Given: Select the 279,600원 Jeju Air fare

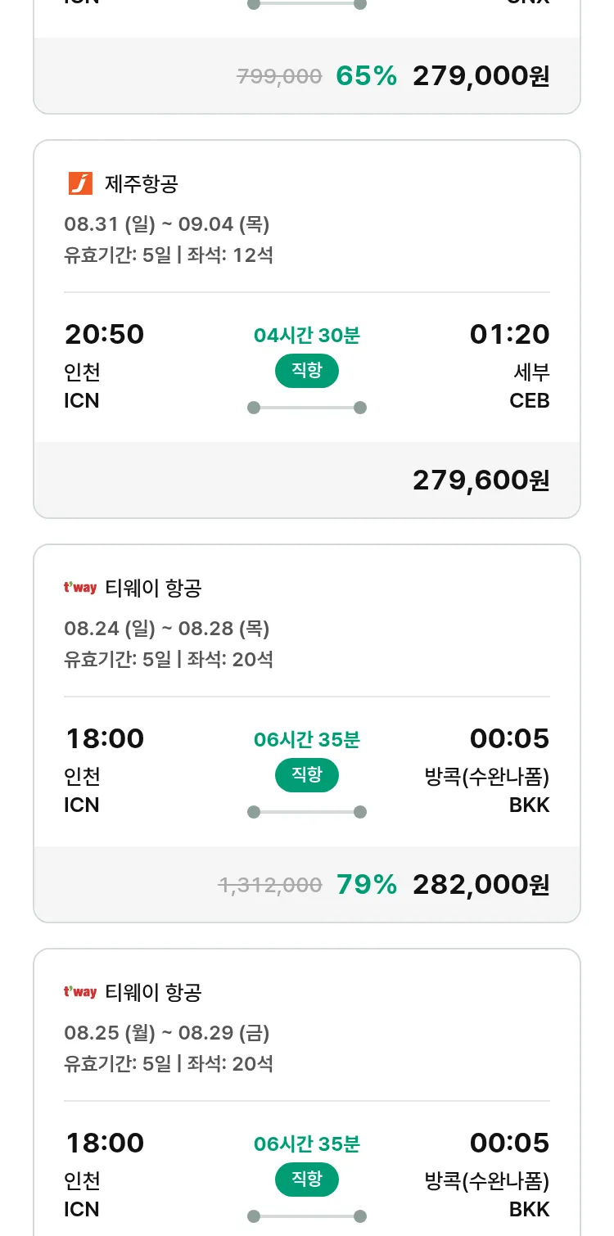Looking at the screenshot, I should point(481,480).
